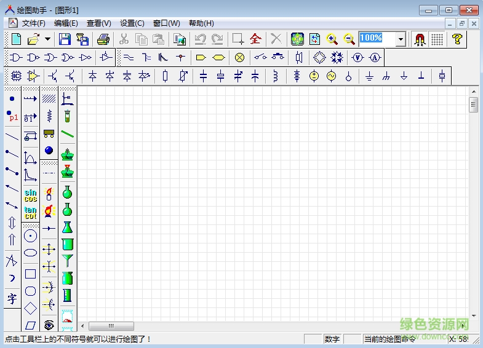Select the ground symbol

coord(369,76)
